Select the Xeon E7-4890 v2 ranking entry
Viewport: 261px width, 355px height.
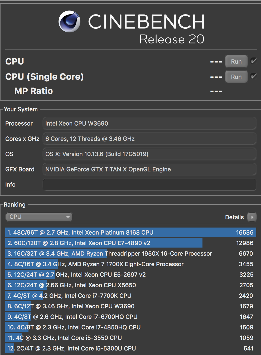point(130,243)
